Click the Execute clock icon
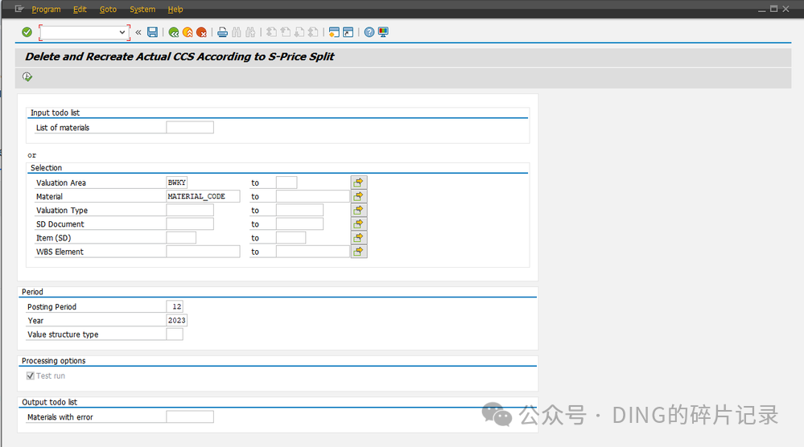Image resolution: width=804 pixels, height=447 pixels. [27, 77]
